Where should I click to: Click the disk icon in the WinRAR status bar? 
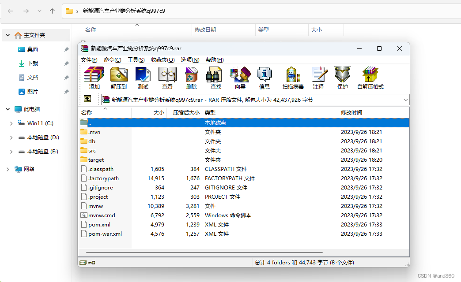tap(83, 262)
